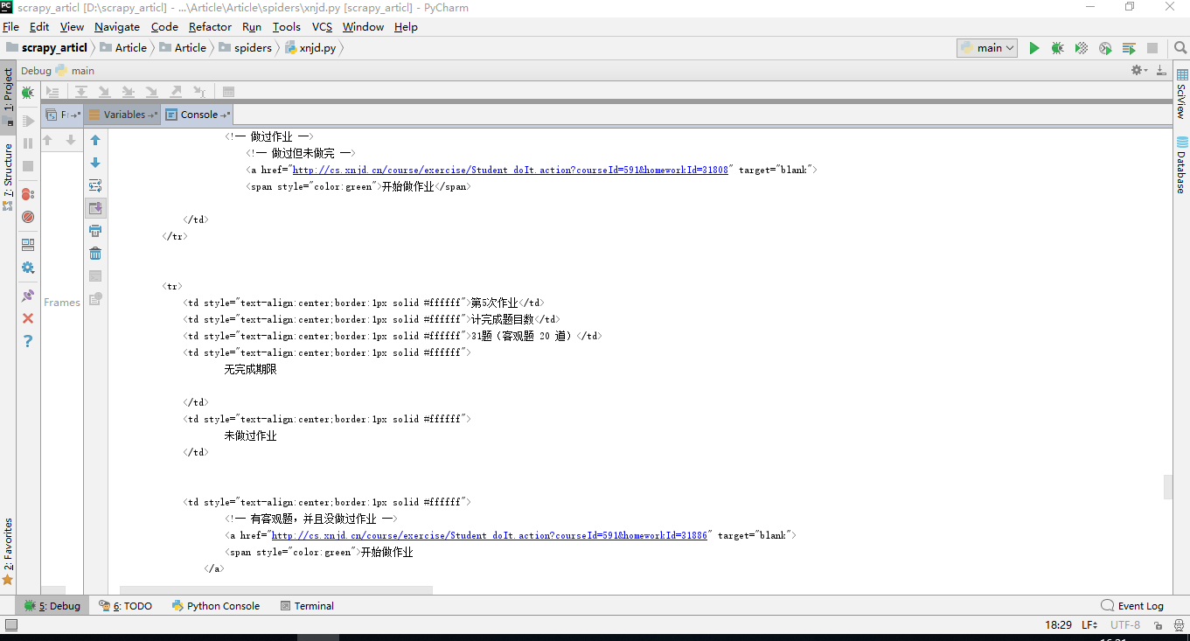Select the Frames tab
This screenshot has height=641, width=1190.
(62, 115)
